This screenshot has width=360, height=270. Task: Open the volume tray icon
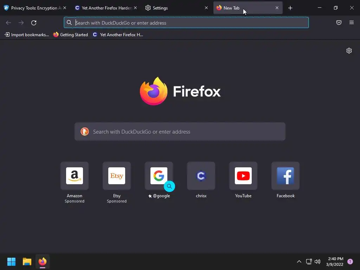coord(317,262)
